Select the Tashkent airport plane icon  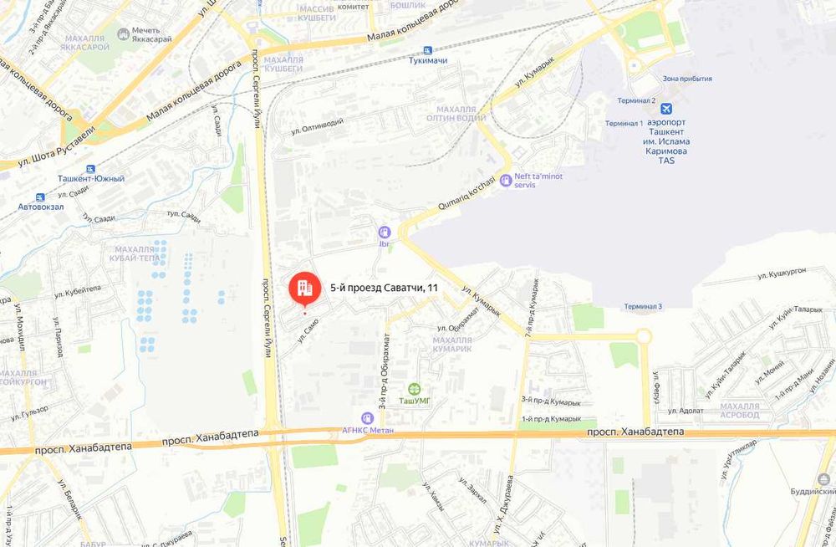click(x=666, y=110)
